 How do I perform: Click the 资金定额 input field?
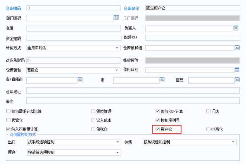point(74,38)
